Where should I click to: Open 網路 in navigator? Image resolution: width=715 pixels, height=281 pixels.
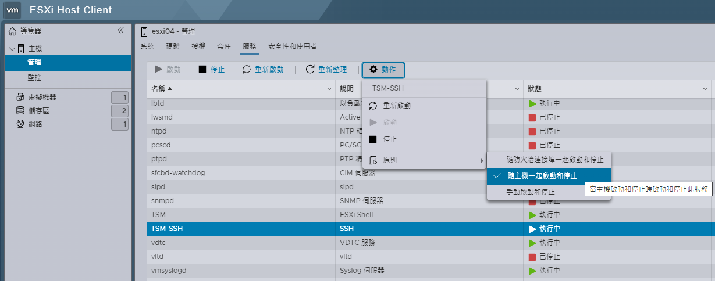(35, 124)
